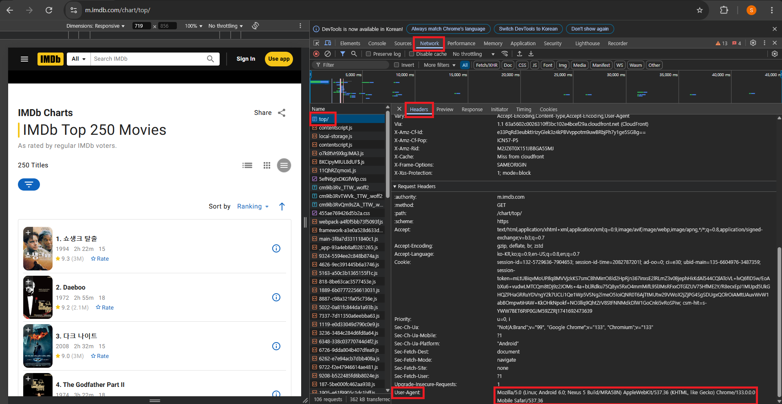
Task: Toggle the sort direction arrow
Action: (x=282, y=206)
